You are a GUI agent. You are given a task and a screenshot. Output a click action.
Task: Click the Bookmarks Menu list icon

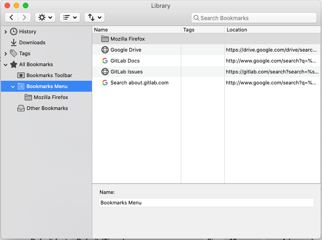(21, 86)
